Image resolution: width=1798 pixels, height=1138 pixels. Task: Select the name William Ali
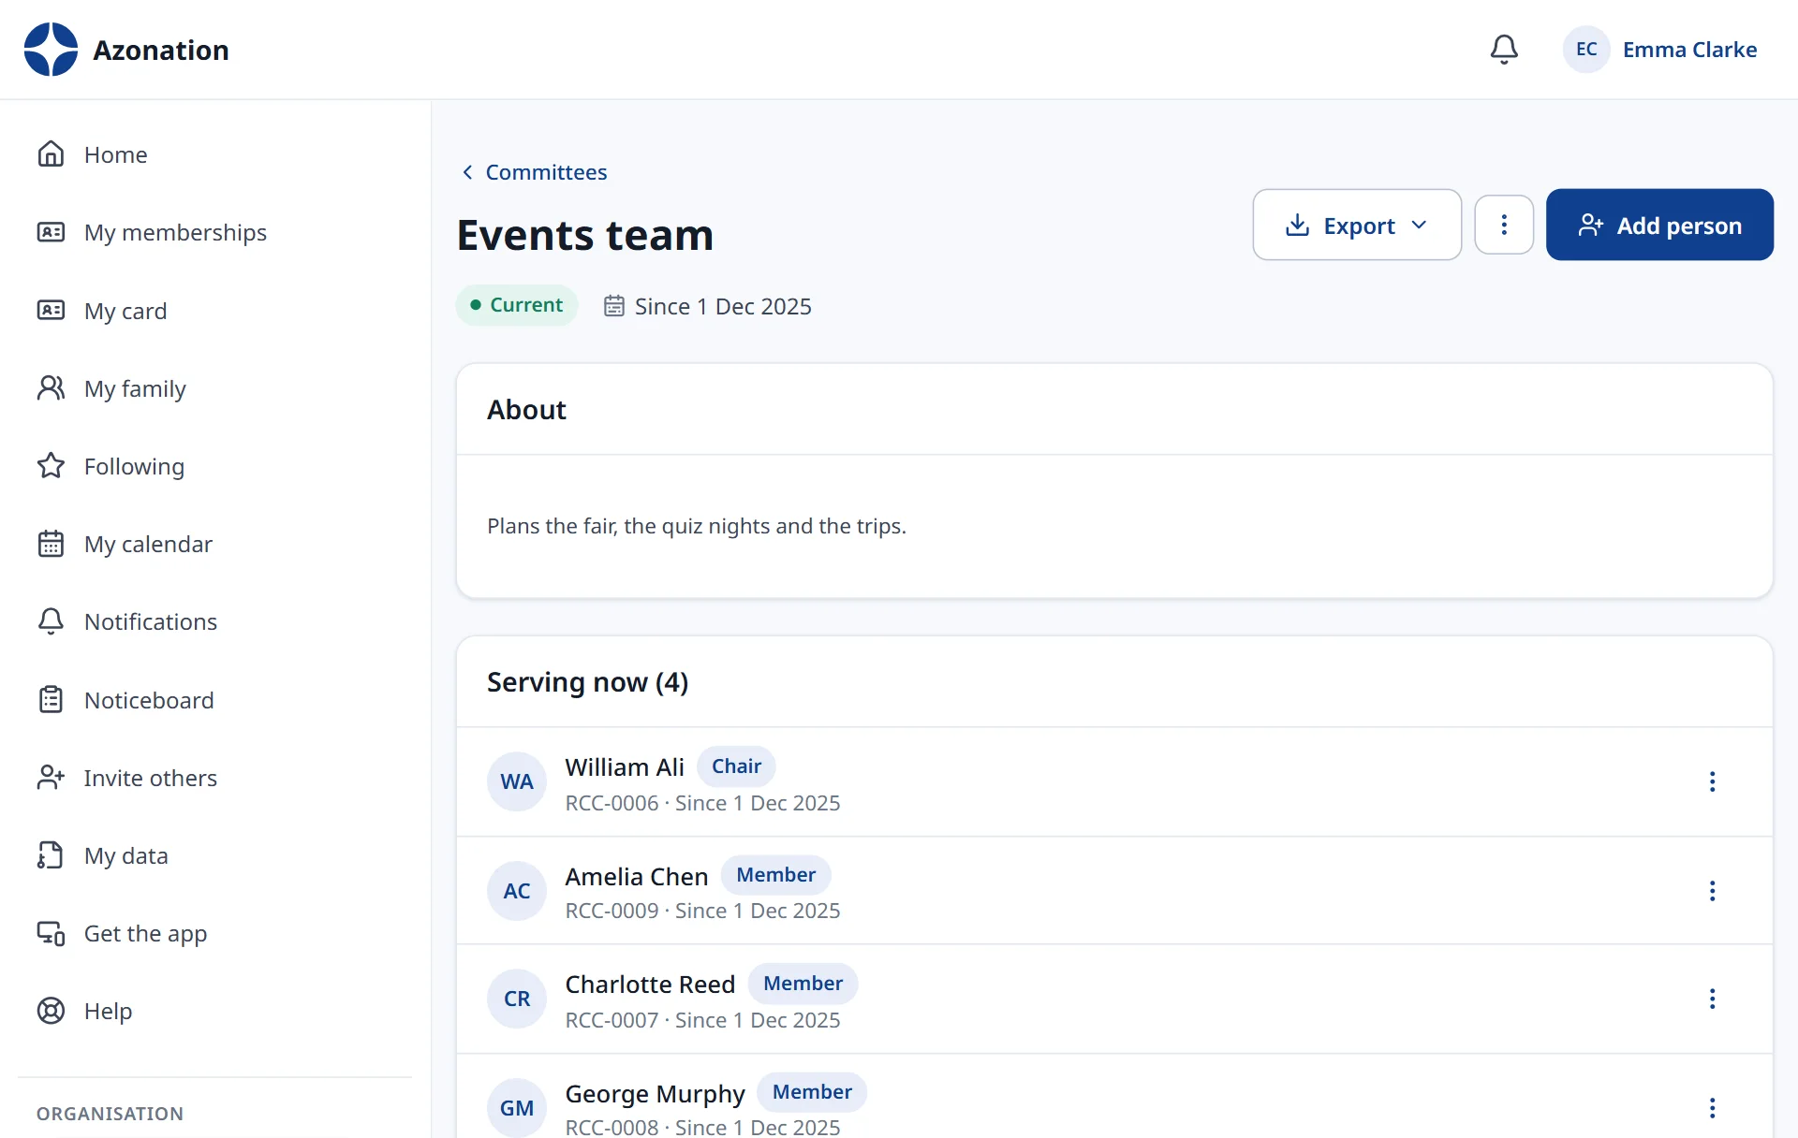click(x=625, y=767)
